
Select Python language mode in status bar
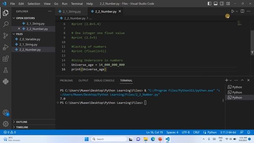212,132
